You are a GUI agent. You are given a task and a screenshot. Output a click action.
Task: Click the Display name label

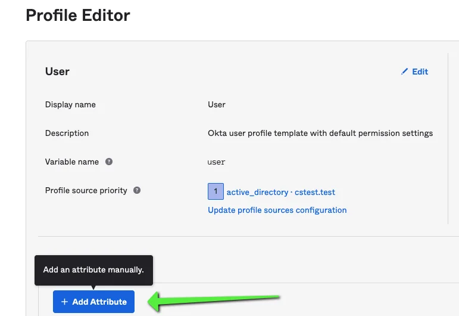70,105
